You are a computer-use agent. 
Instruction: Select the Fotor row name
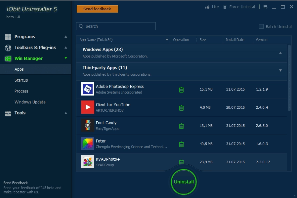[x=101, y=141]
